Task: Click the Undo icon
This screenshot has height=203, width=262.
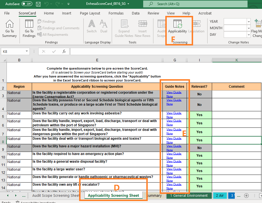Action: click(47, 4)
